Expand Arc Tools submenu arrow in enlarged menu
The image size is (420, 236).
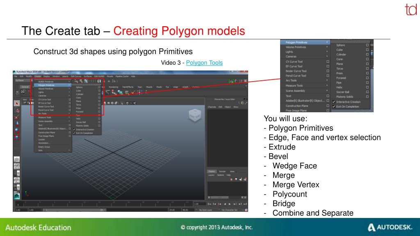coord(327,80)
